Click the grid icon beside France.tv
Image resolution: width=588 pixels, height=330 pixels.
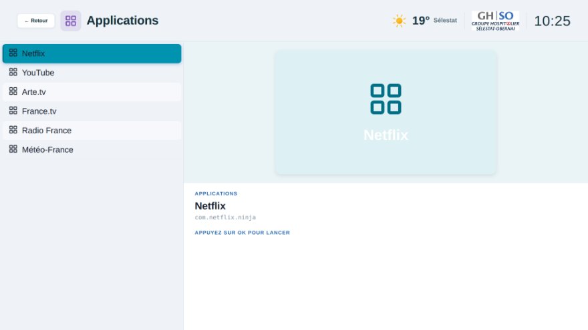13,111
